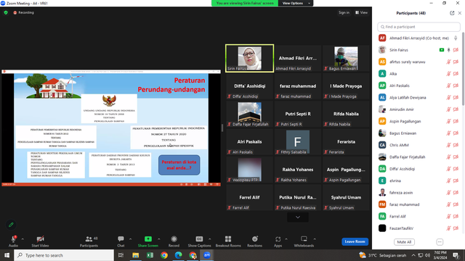Open the Reactions menu icon
Screen dimensions: 465x261
click(255, 239)
